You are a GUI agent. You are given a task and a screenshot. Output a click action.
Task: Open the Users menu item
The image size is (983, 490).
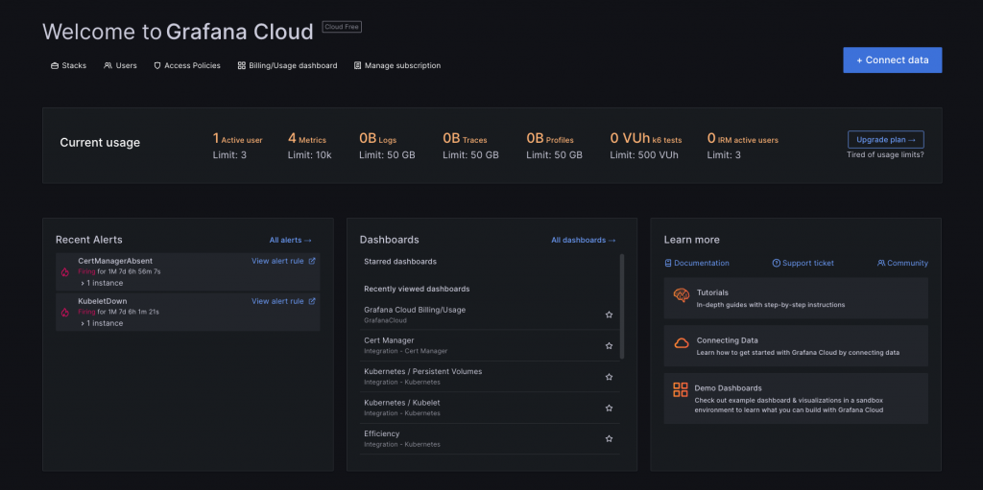tap(120, 66)
